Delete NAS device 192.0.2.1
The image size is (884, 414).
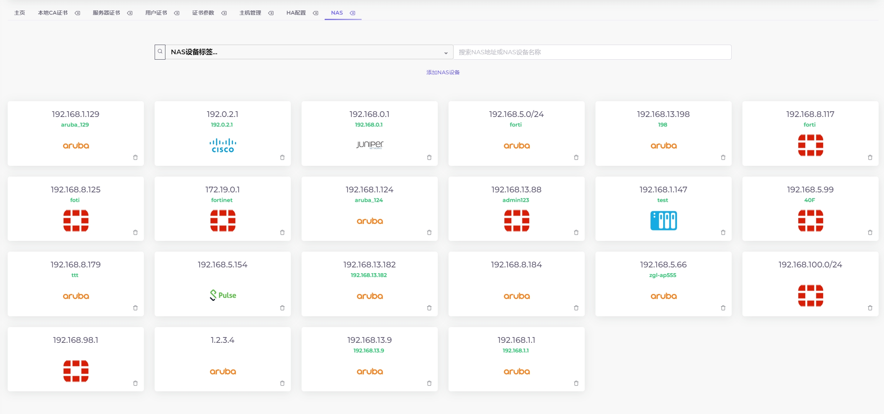tap(282, 157)
